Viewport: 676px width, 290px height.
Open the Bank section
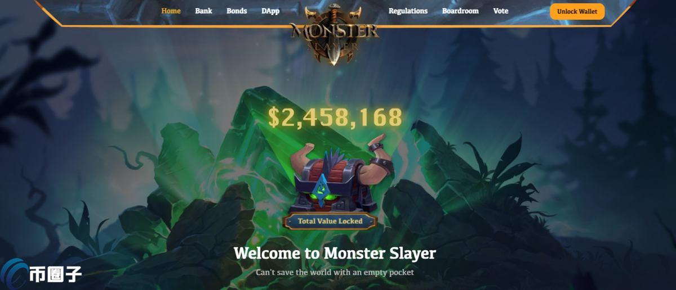203,11
